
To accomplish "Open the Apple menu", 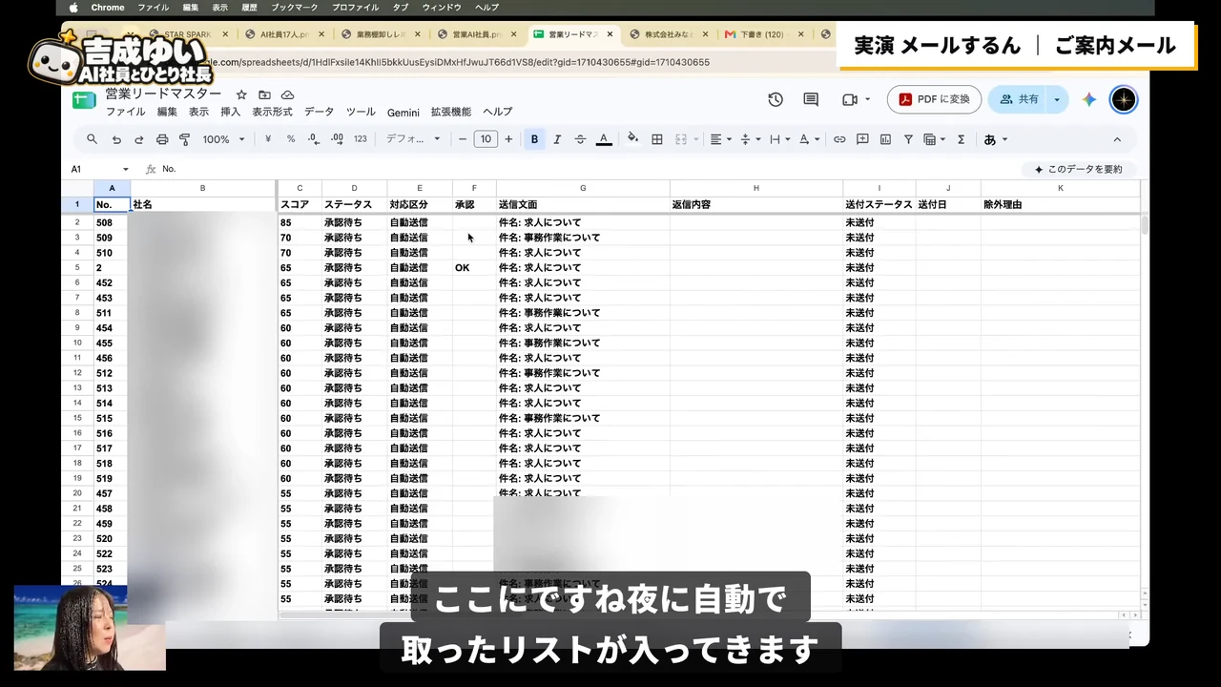I will 73,8.
